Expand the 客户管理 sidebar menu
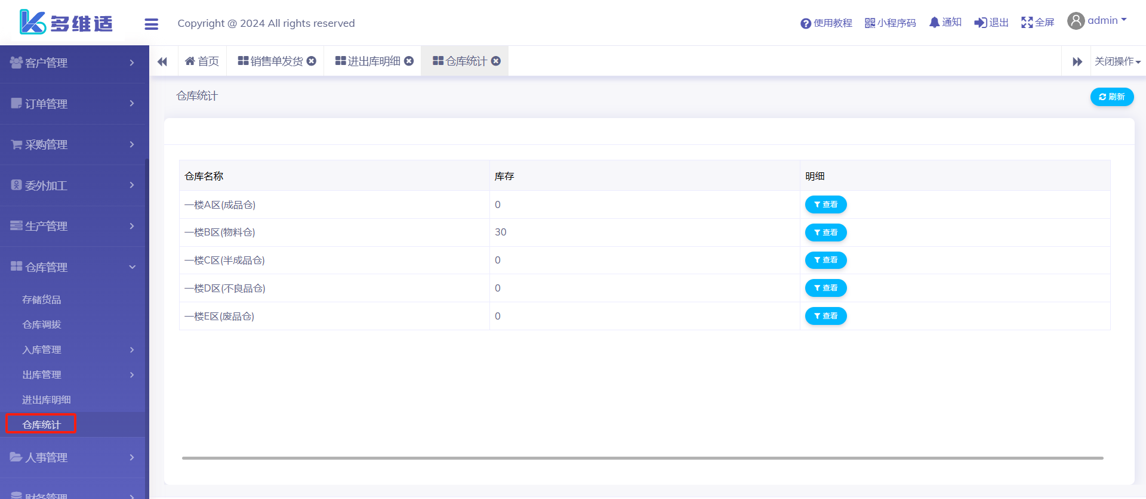This screenshot has width=1146, height=499. [73, 63]
